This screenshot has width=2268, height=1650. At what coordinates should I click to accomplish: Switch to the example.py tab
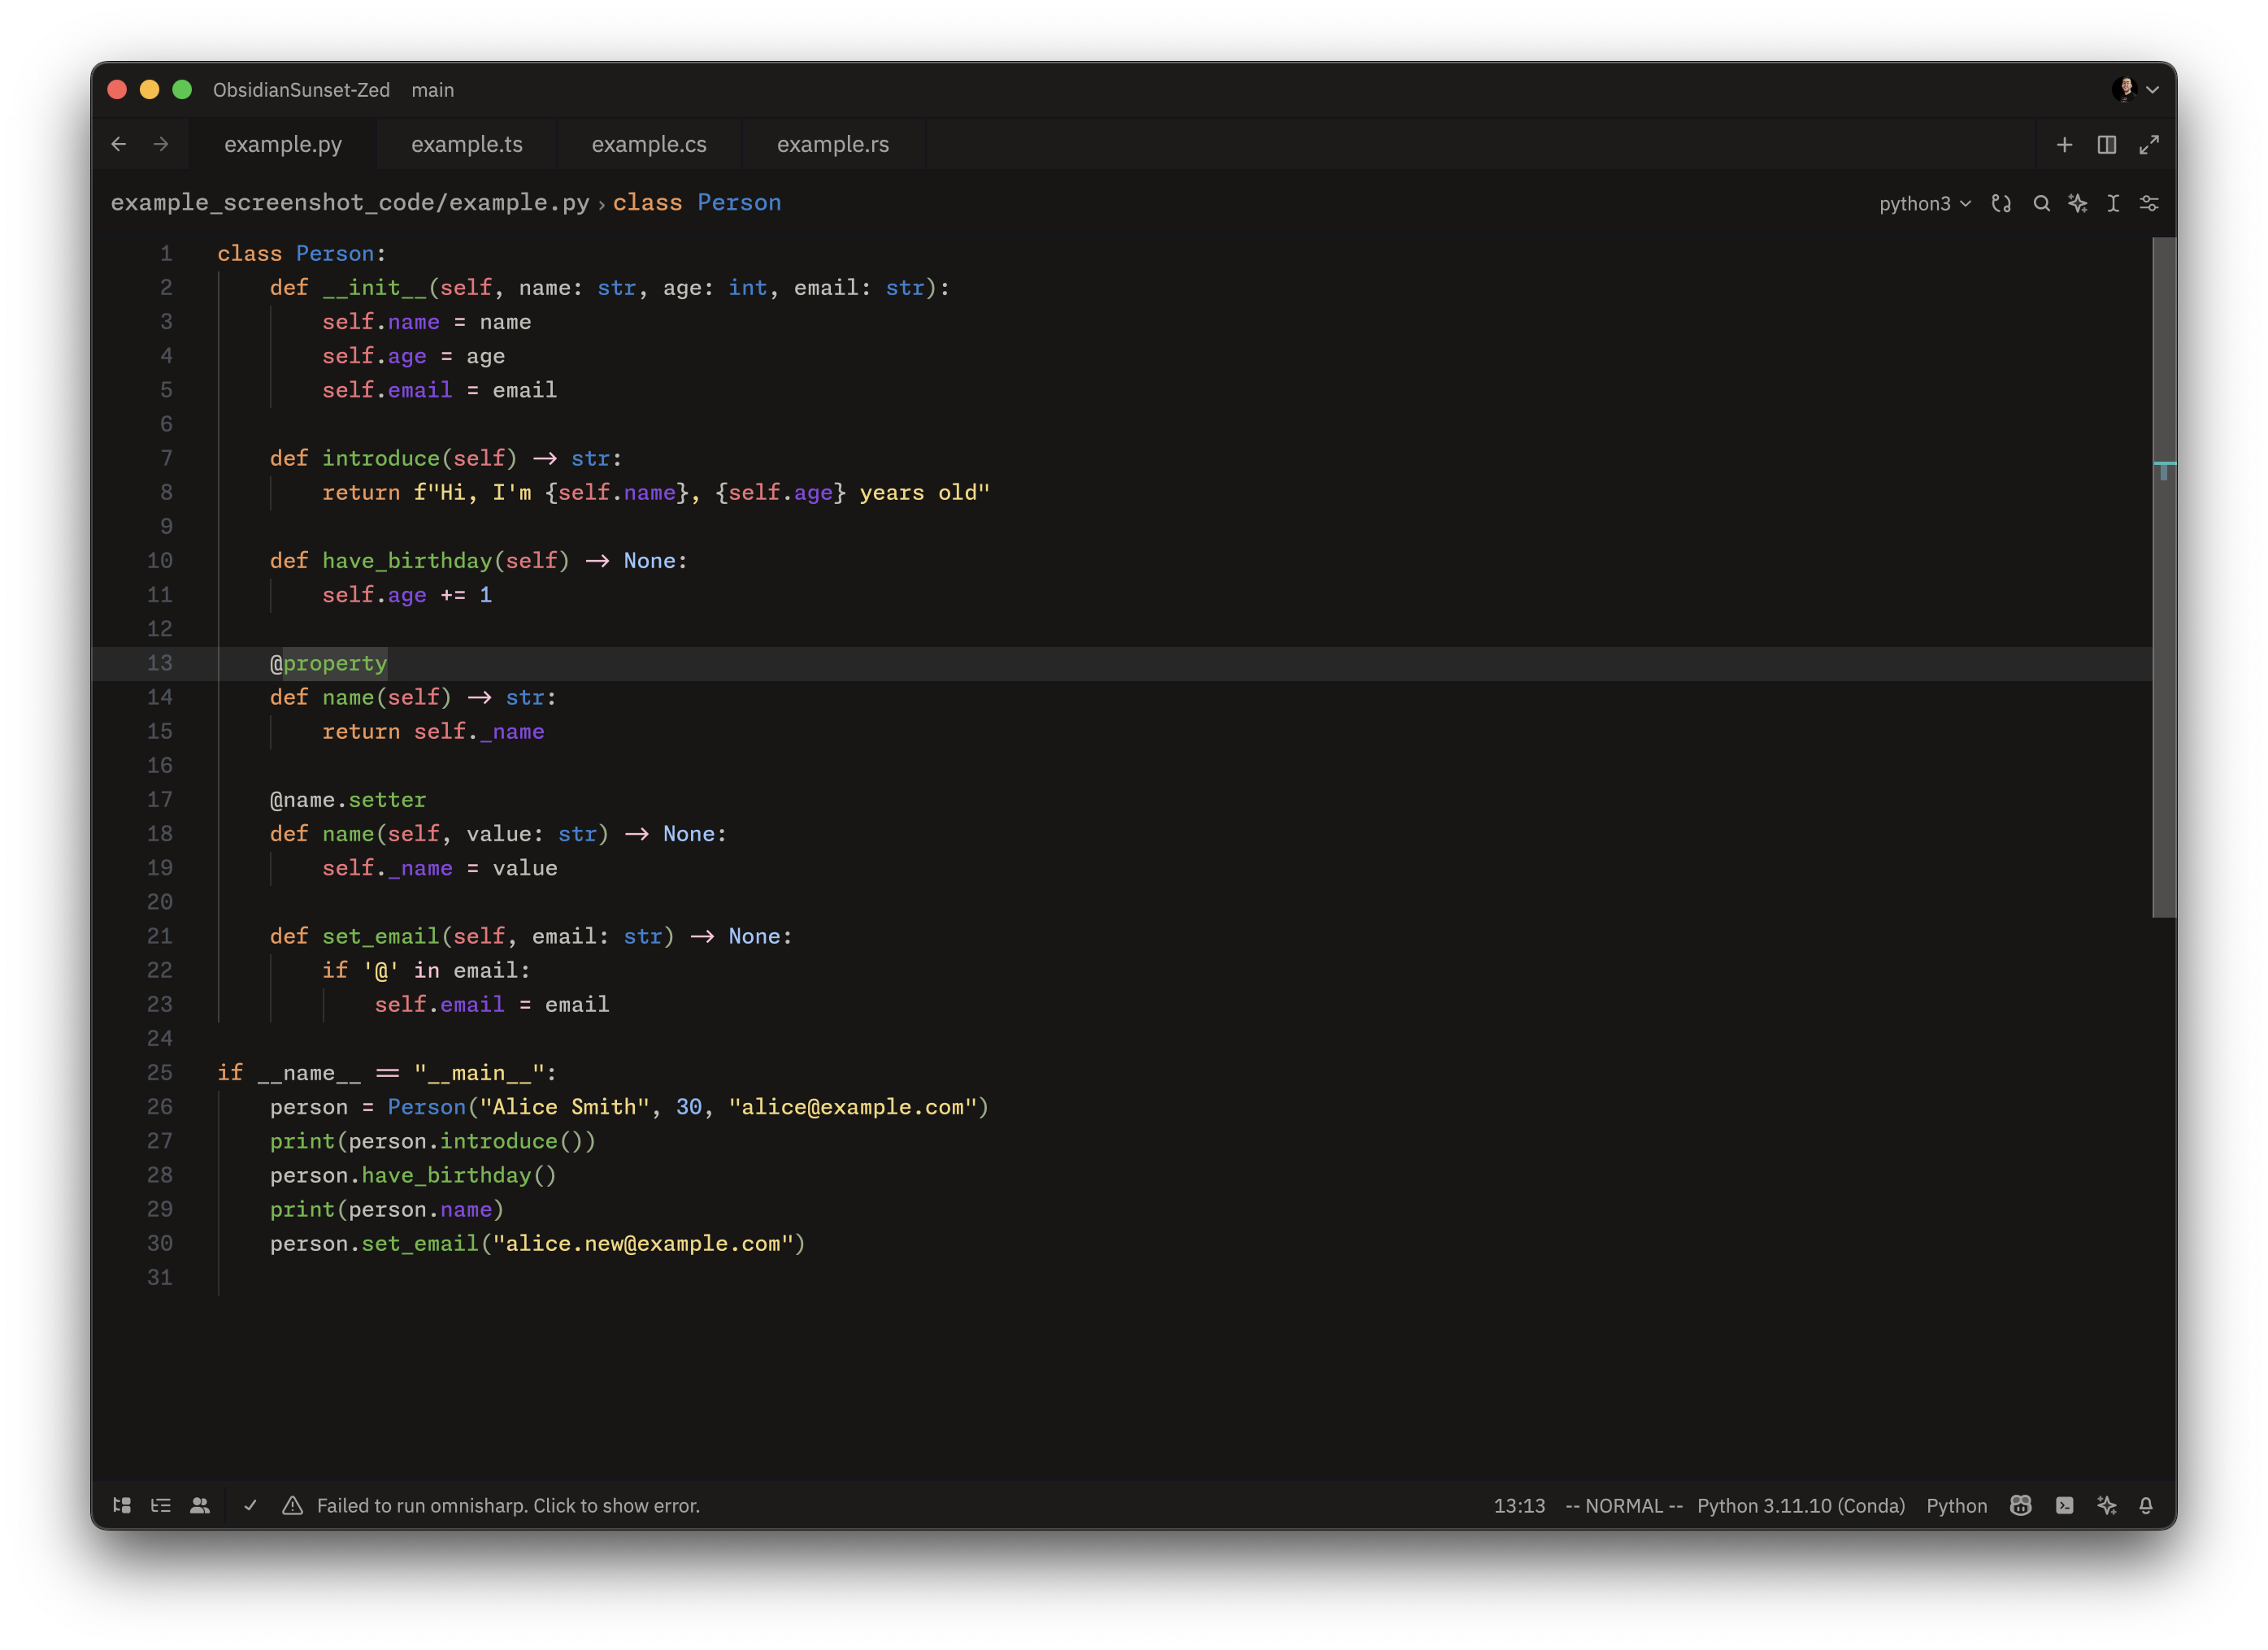click(283, 144)
